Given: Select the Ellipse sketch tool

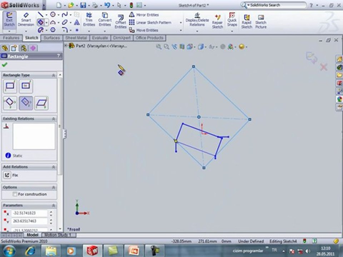Looking at the screenshot, I should pyautogui.click(x=65, y=22).
